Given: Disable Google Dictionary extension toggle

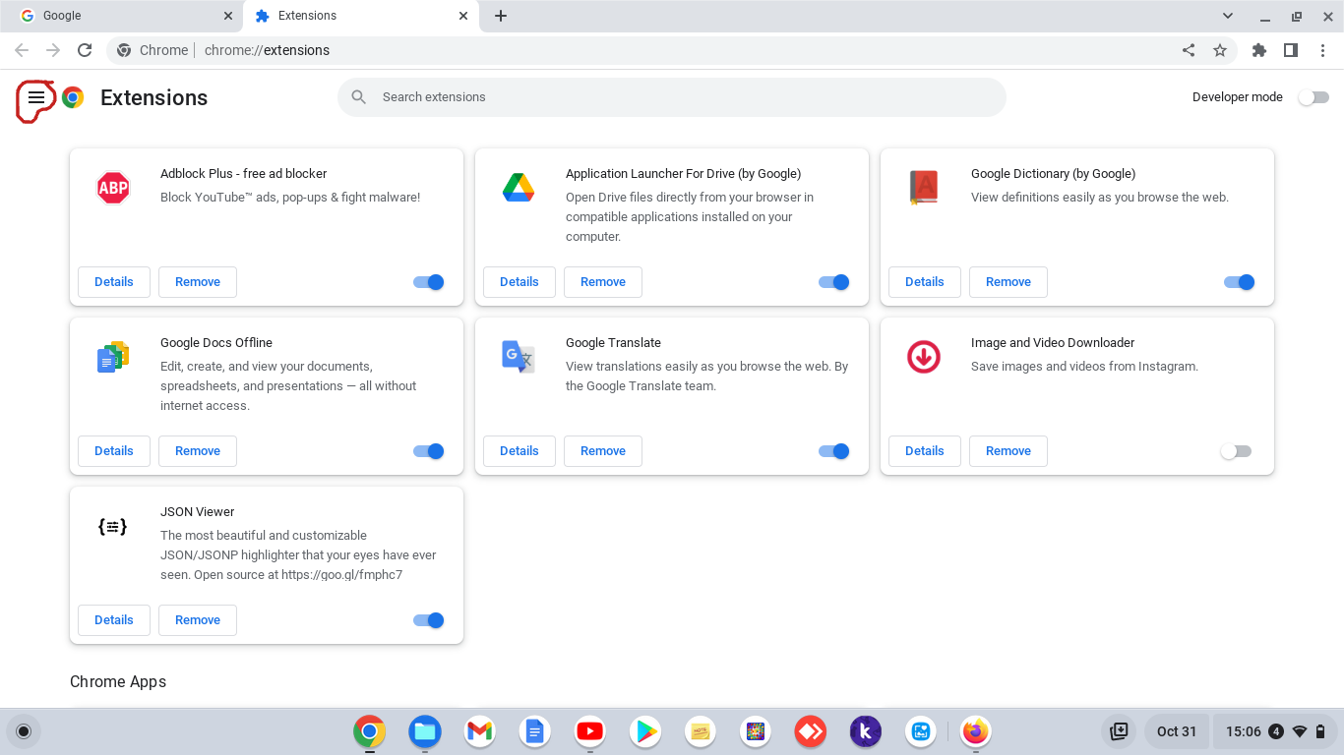Looking at the screenshot, I should point(1240,282).
